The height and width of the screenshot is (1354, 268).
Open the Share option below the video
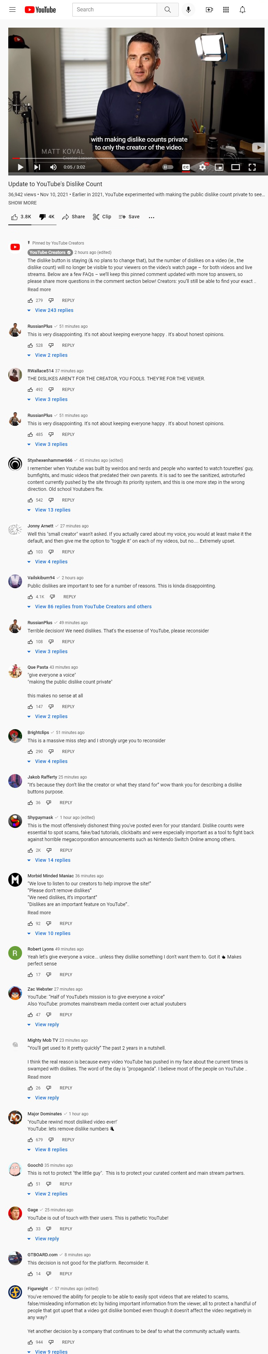tap(73, 217)
